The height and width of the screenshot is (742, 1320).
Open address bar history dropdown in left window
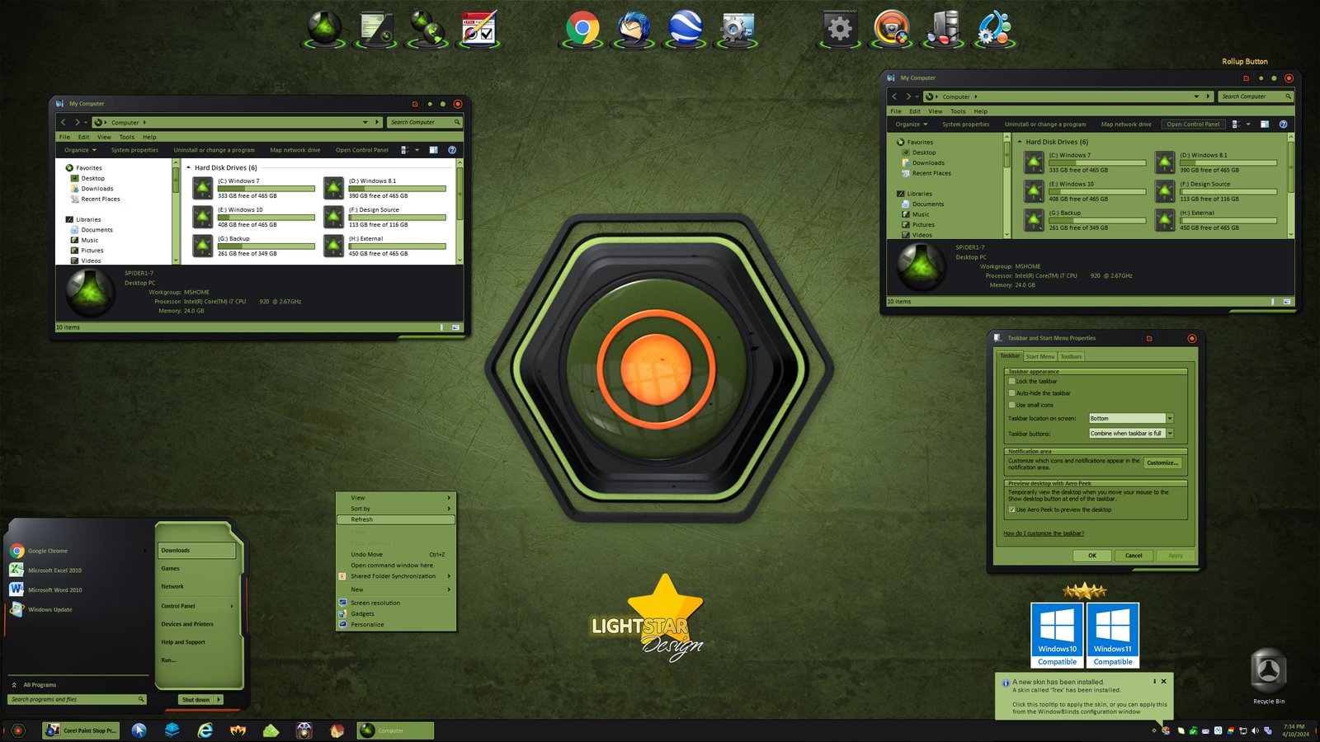365,122
